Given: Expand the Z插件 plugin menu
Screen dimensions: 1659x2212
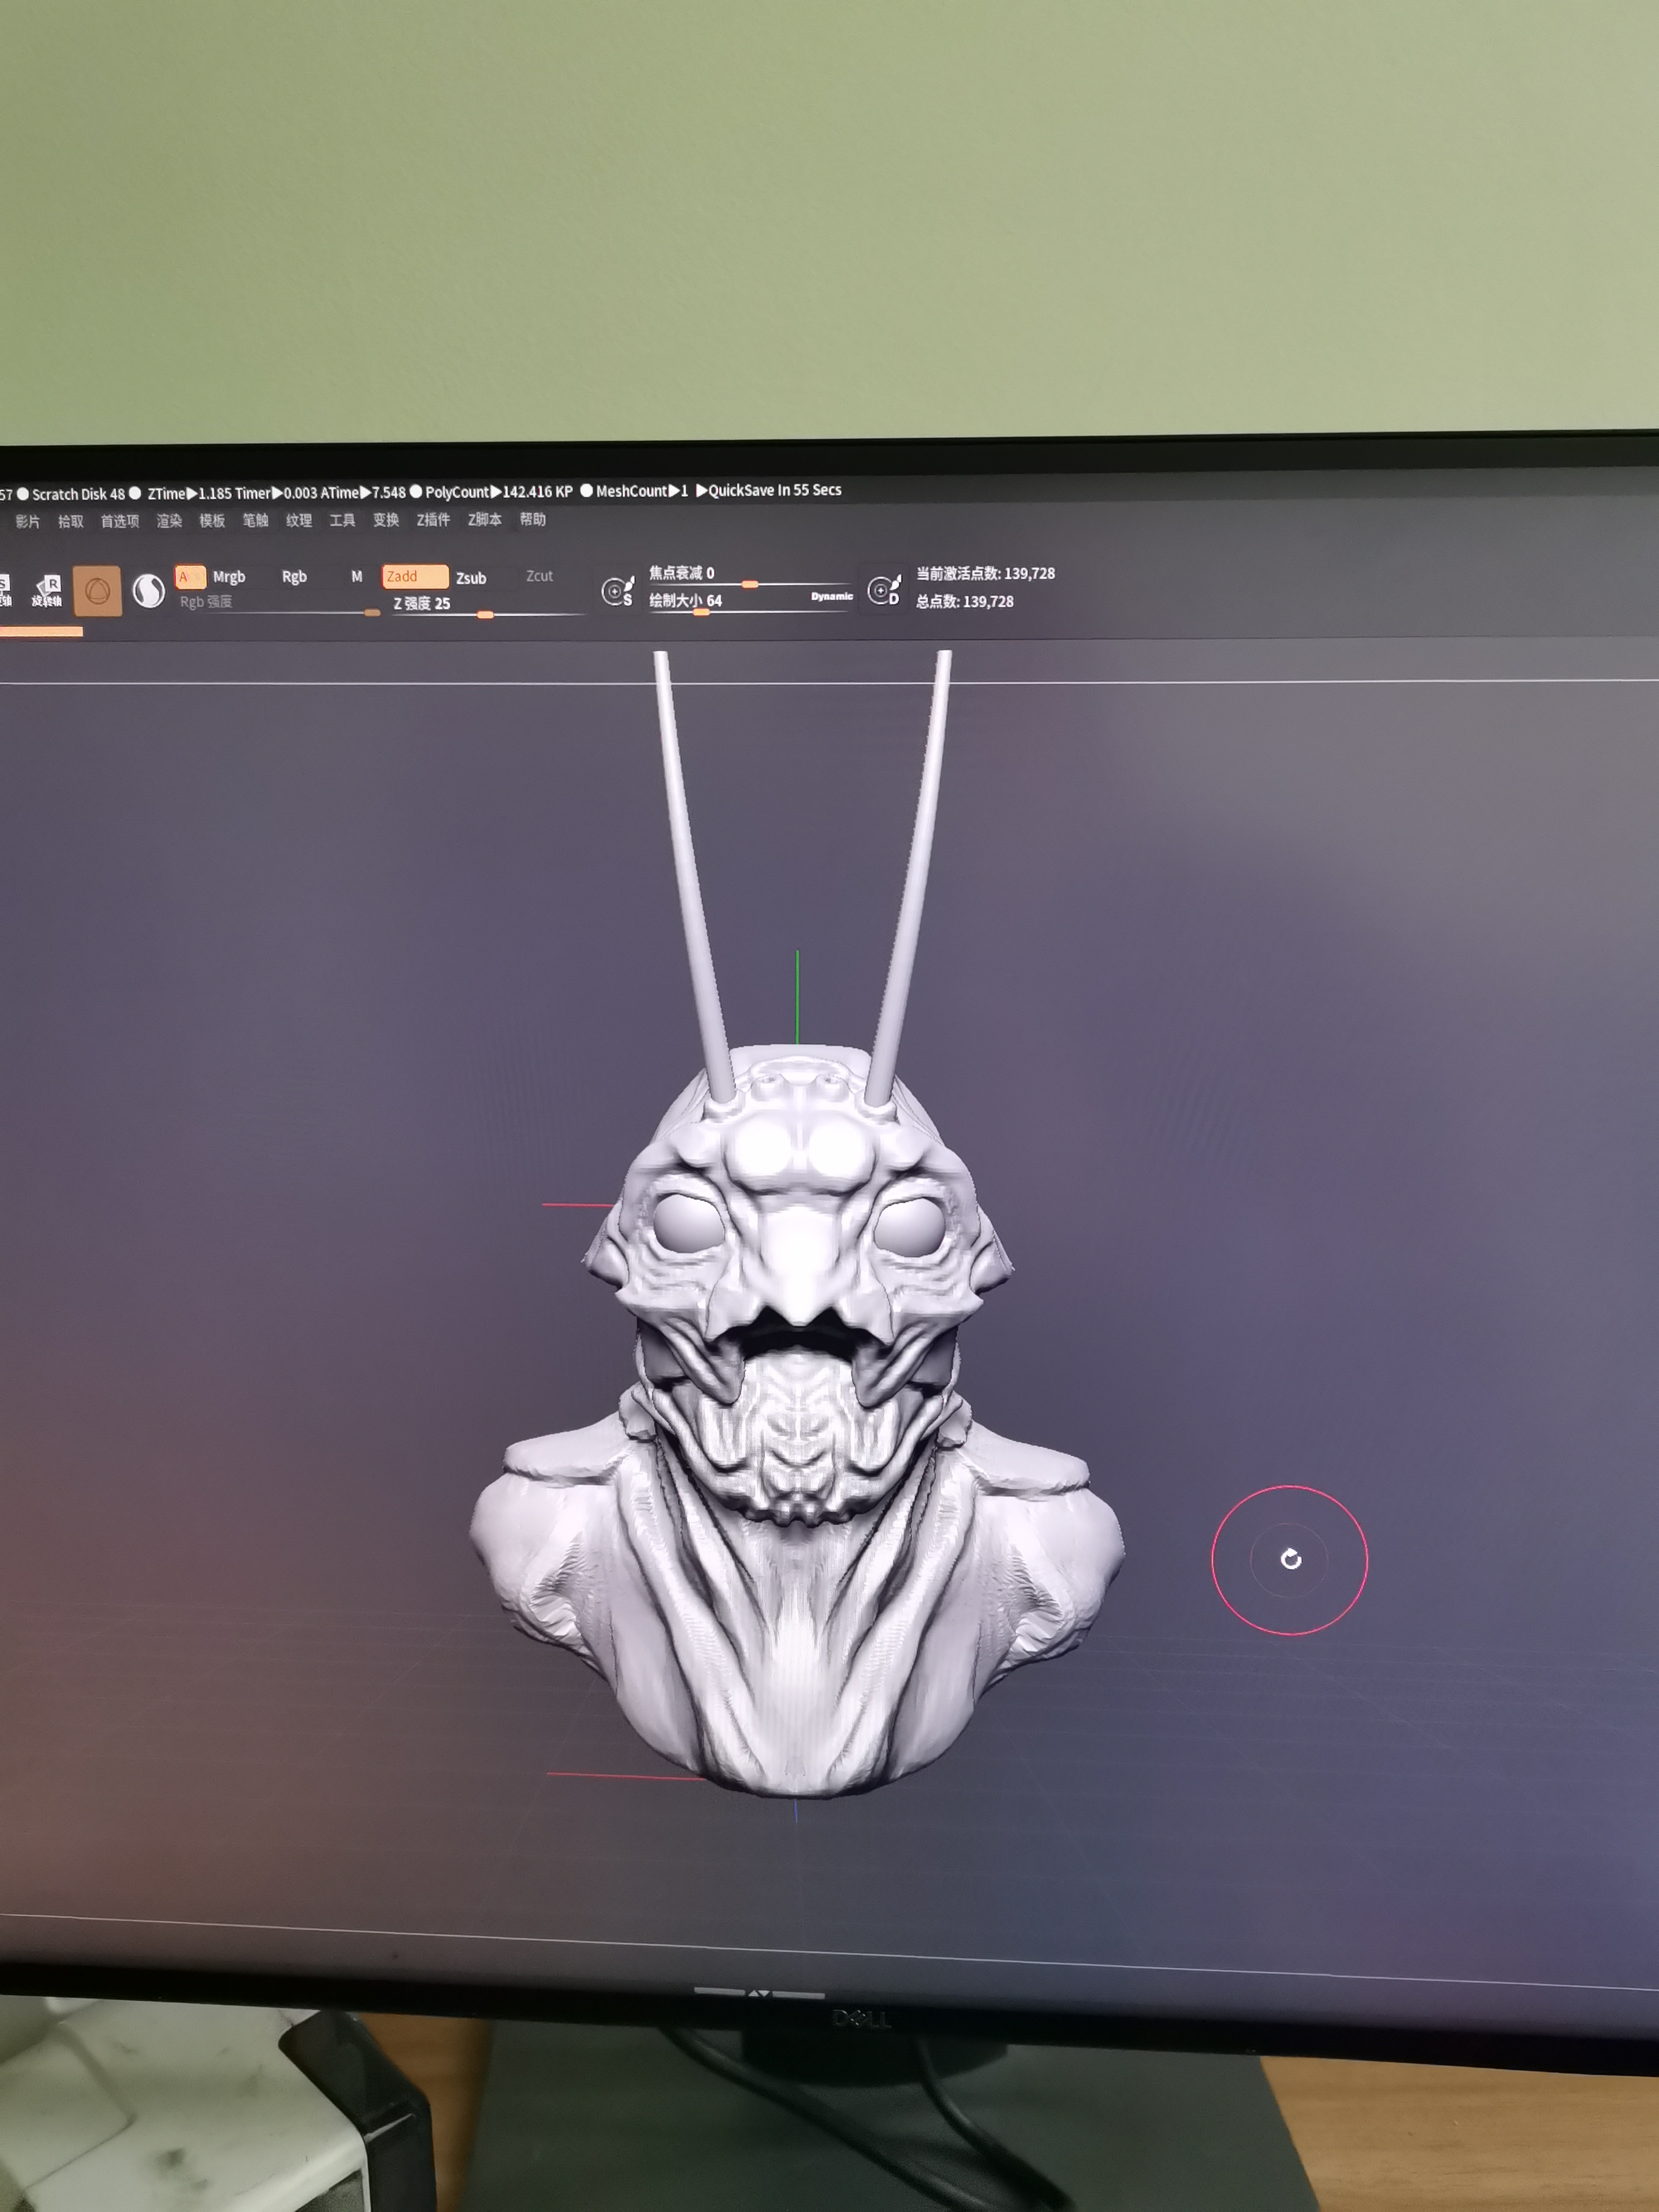Looking at the screenshot, I should tap(433, 520).
